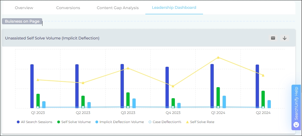This screenshot has height=136, width=302.
Task: Click the smiley face help icon
Action: click(296, 125)
